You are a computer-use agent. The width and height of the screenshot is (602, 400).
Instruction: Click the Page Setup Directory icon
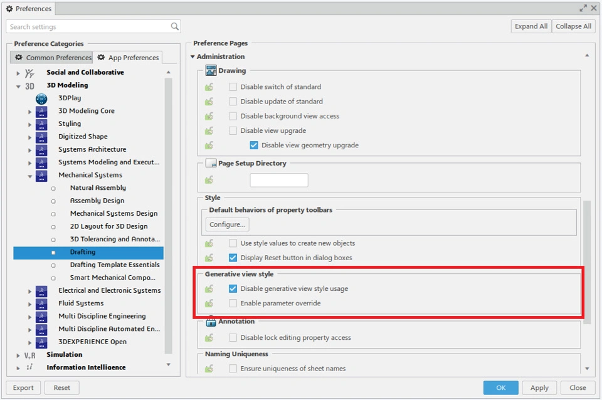211,164
